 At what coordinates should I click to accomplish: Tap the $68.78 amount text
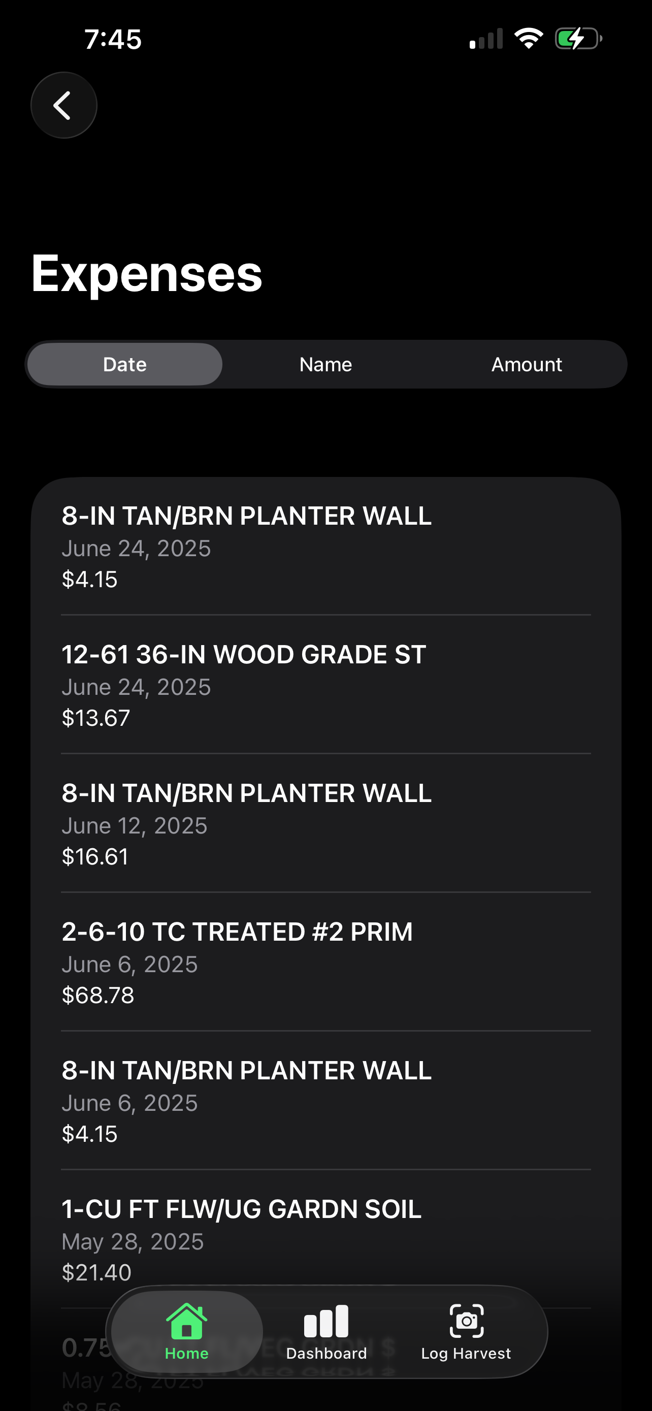pyautogui.click(x=98, y=995)
